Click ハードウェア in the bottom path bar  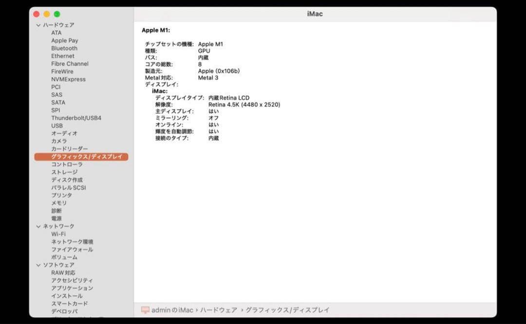218,310
